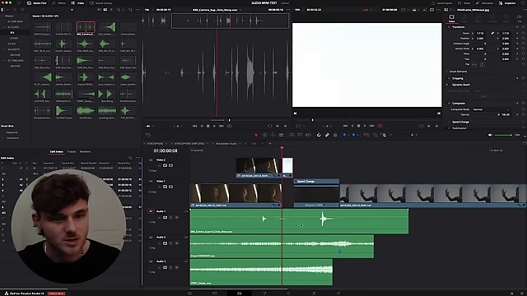
Task: Expand the 05 TIMELINES bin
Action: (5, 60)
